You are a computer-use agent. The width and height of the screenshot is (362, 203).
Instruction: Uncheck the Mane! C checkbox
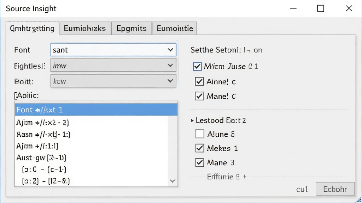click(x=199, y=96)
